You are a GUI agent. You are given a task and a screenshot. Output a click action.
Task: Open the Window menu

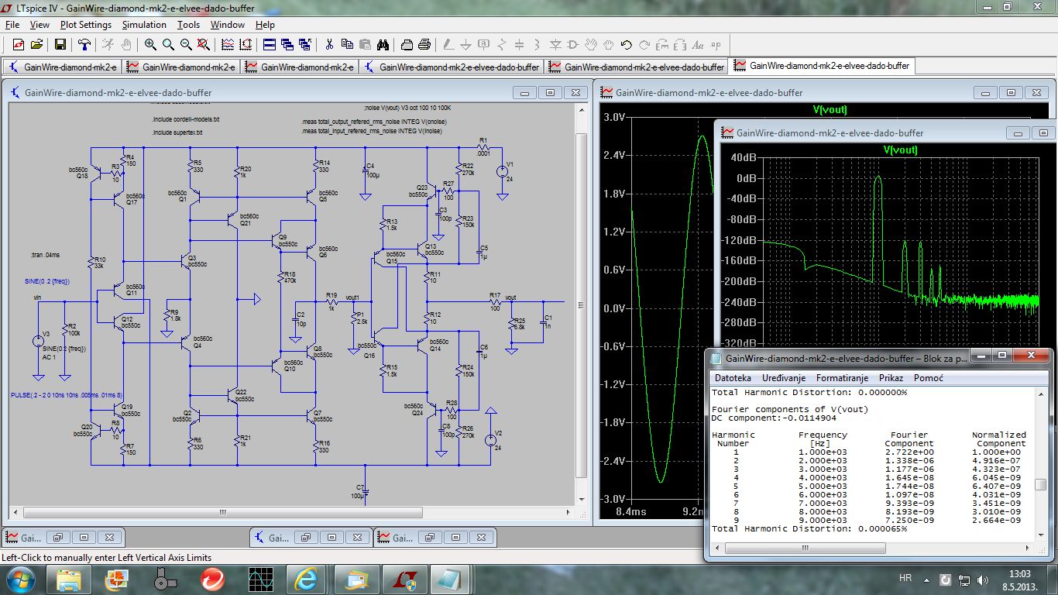(x=228, y=25)
